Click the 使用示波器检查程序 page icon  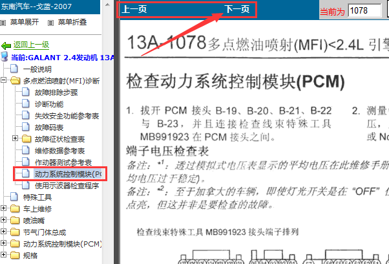pyautogui.click(x=26, y=185)
